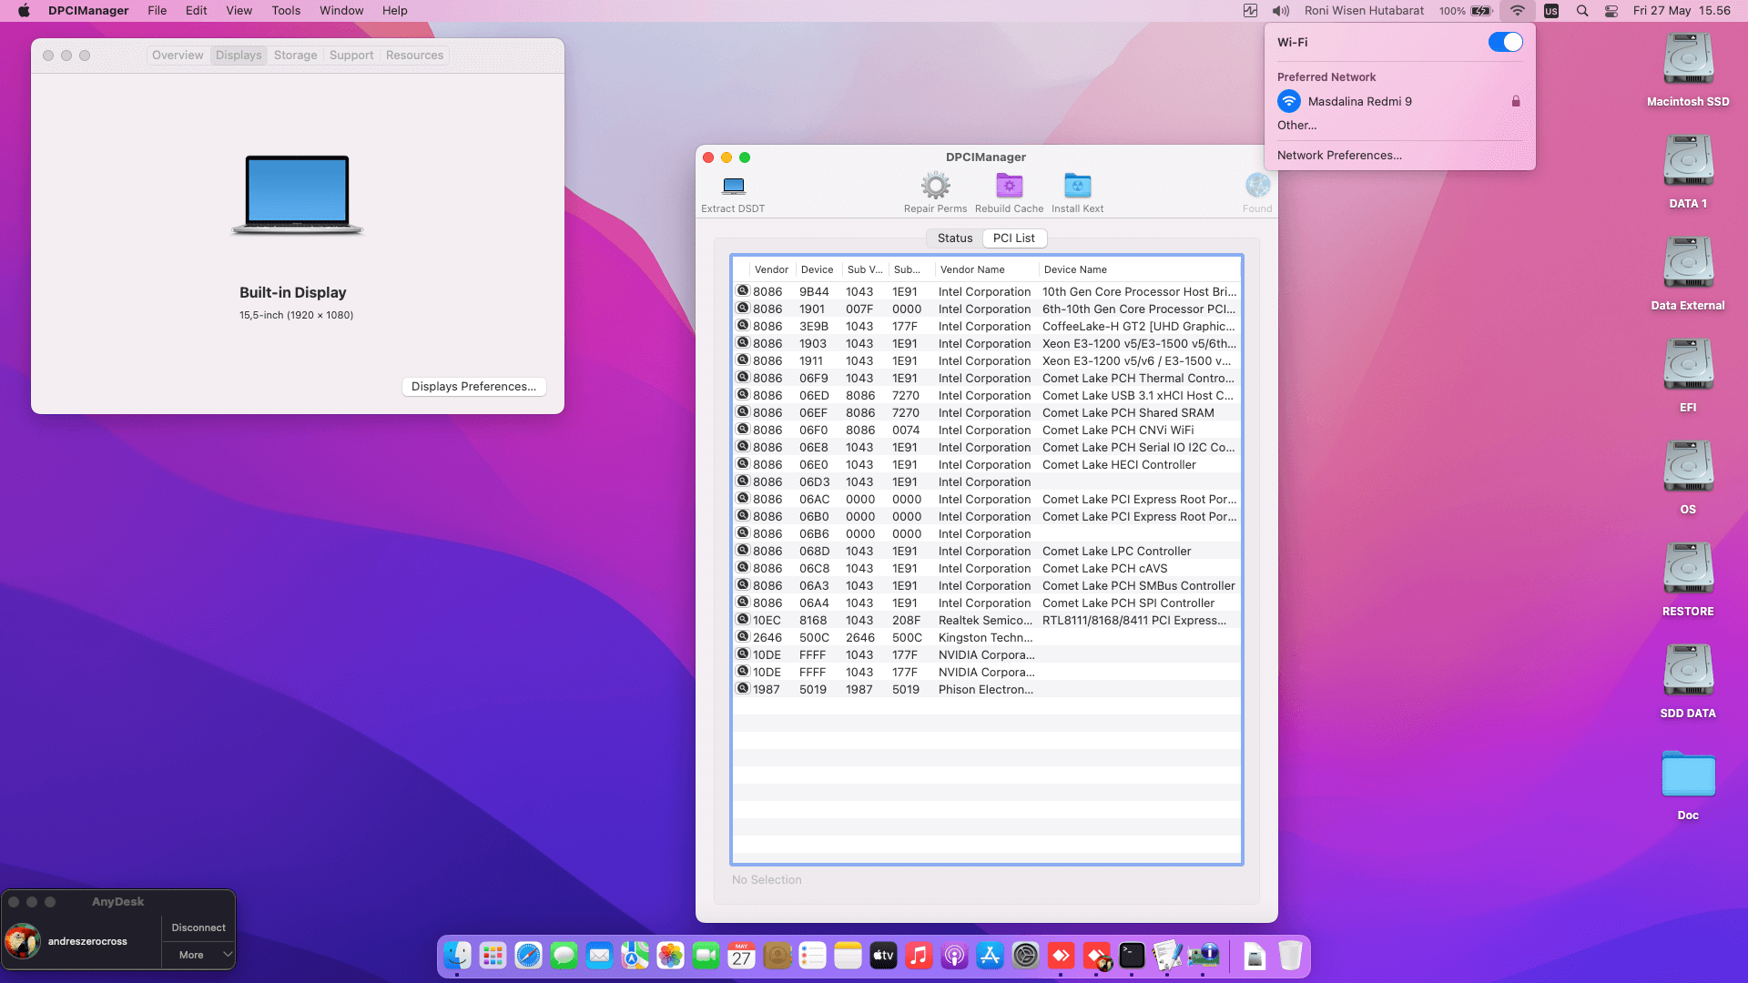Select the Comet Lake HECI Controller row
Viewport: 1748px width, 983px height.
click(987, 464)
